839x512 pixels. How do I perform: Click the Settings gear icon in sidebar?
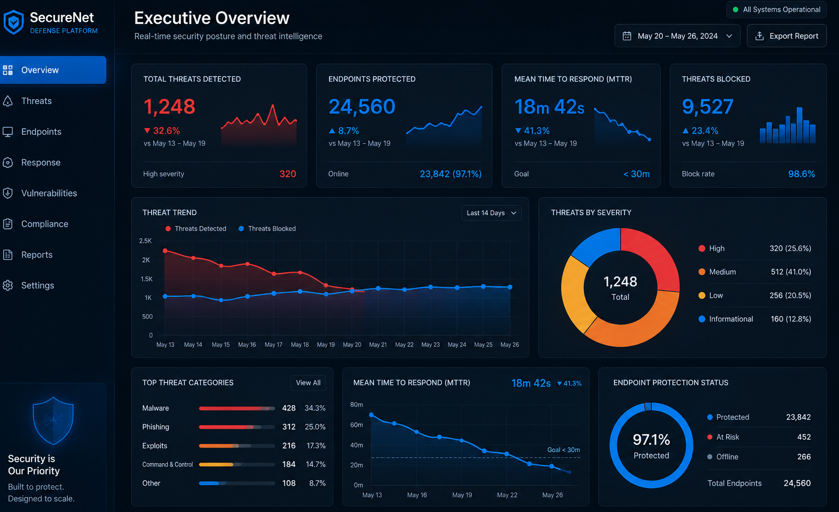coord(8,285)
